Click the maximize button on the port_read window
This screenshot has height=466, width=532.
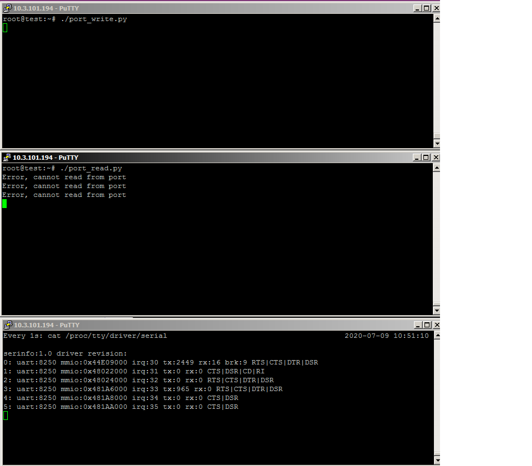point(426,157)
